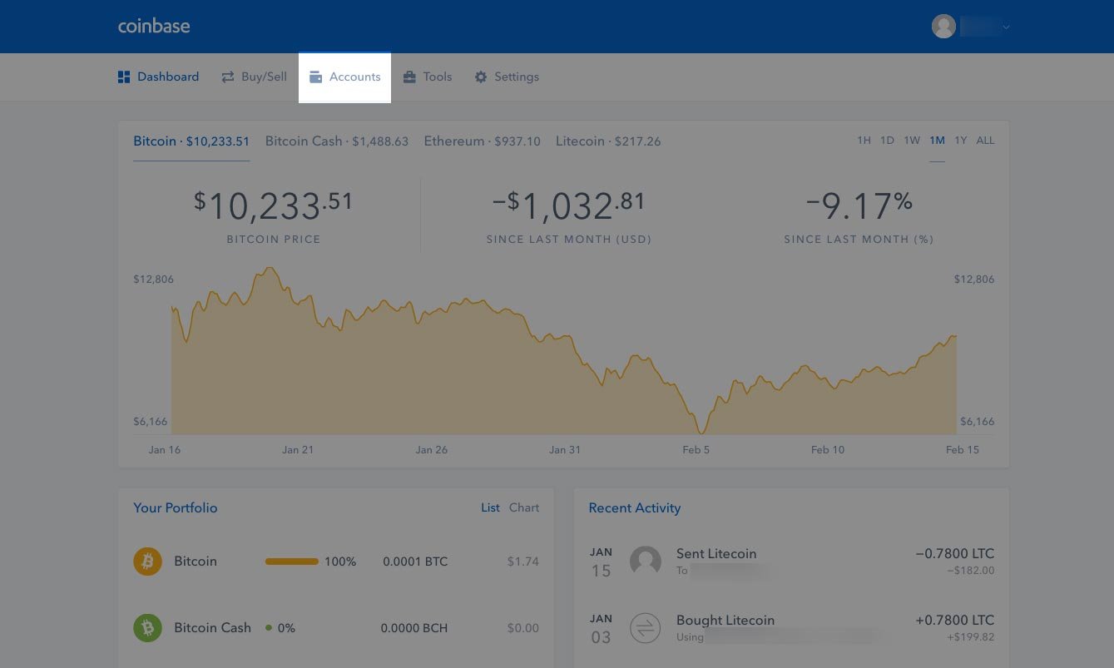Viewport: 1114px width, 668px height.
Task: Set chart range to 1W
Action: click(x=912, y=141)
